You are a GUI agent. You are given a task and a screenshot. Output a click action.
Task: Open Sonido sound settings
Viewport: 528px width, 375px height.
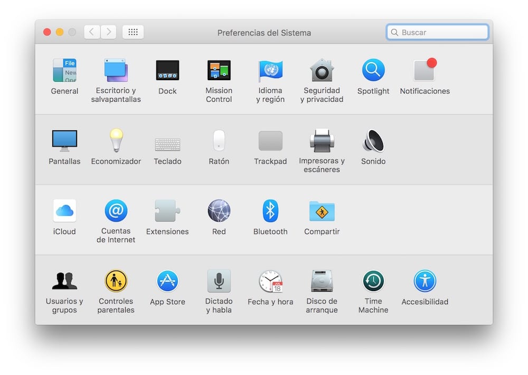373,141
